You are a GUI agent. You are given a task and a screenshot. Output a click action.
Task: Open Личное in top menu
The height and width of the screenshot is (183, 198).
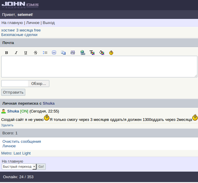pyautogui.click(x=33, y=23)
